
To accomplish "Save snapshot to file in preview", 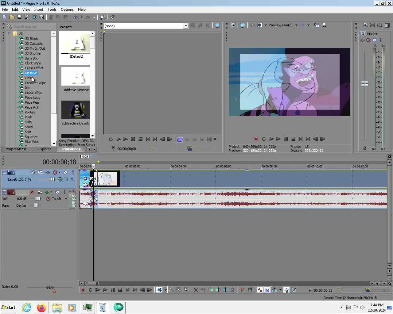I will (324, 25).
